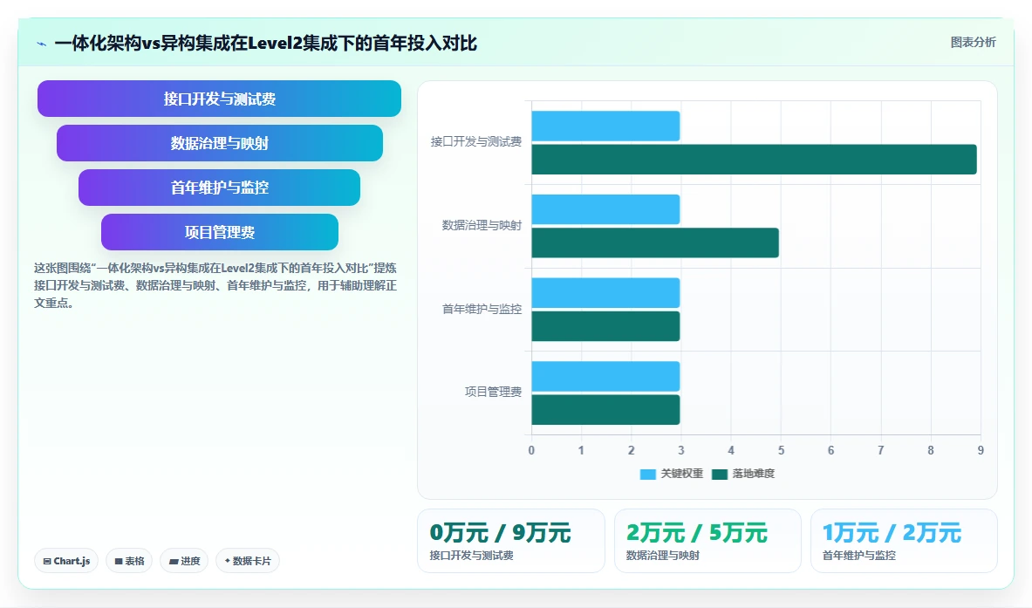Click the 2万元 / 5万元 data card
The height and width of the screenshot is (608, 1032).
tap(707, 540)
